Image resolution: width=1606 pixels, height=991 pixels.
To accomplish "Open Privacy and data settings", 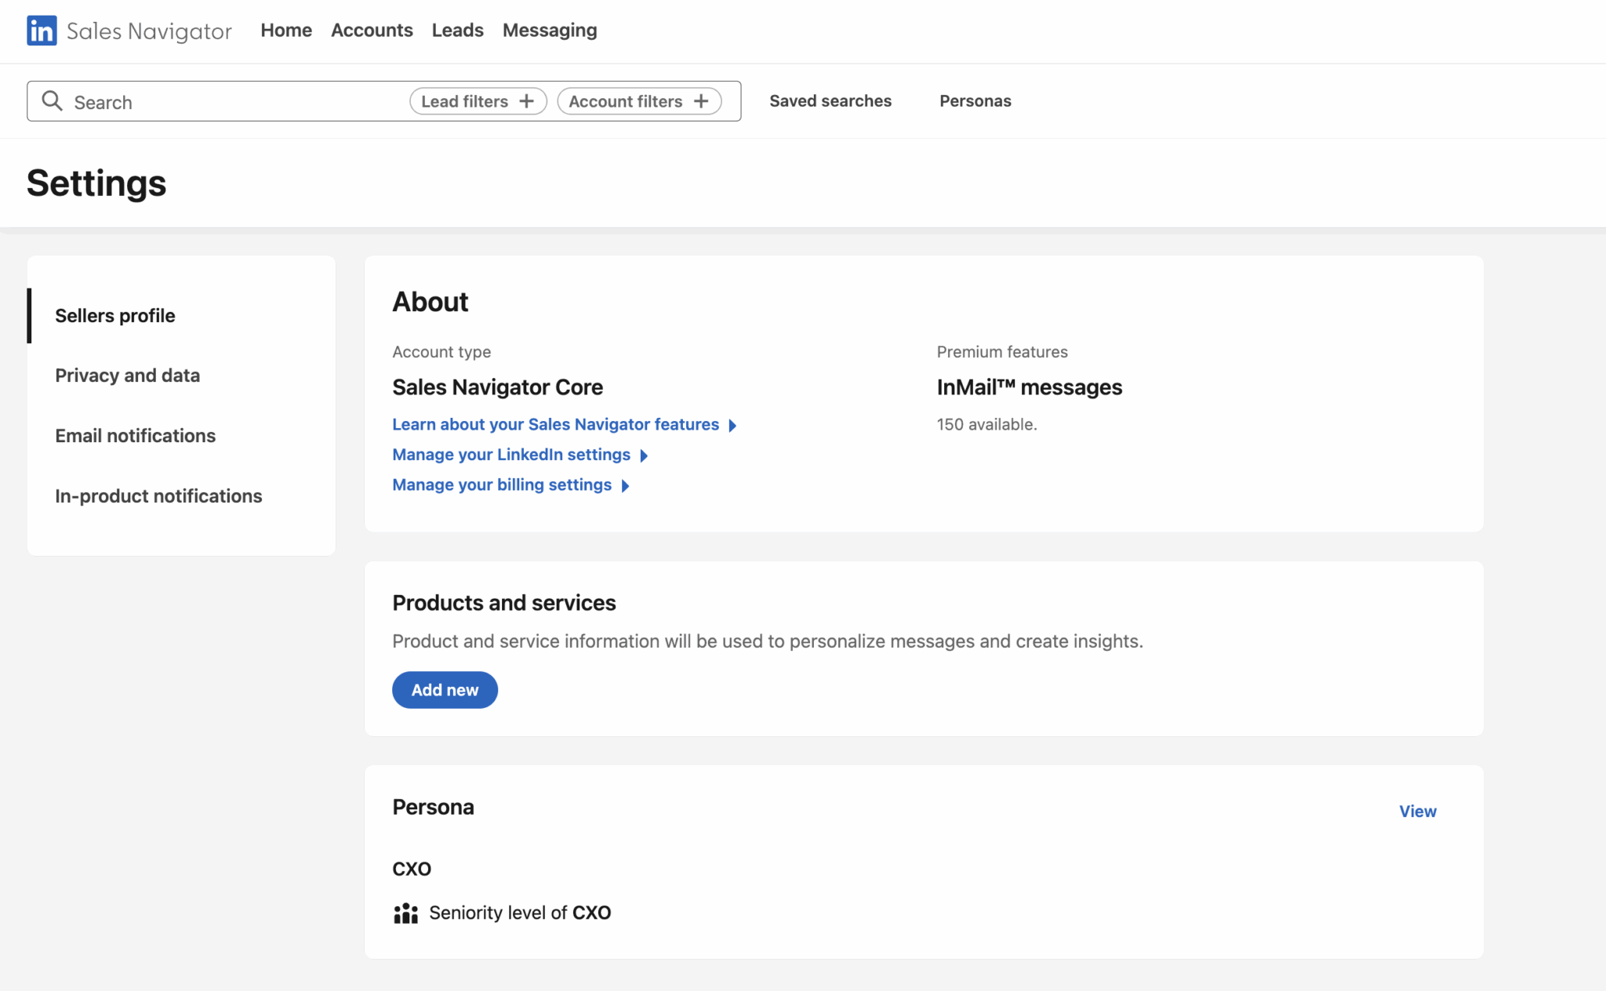I will (128, 375).
